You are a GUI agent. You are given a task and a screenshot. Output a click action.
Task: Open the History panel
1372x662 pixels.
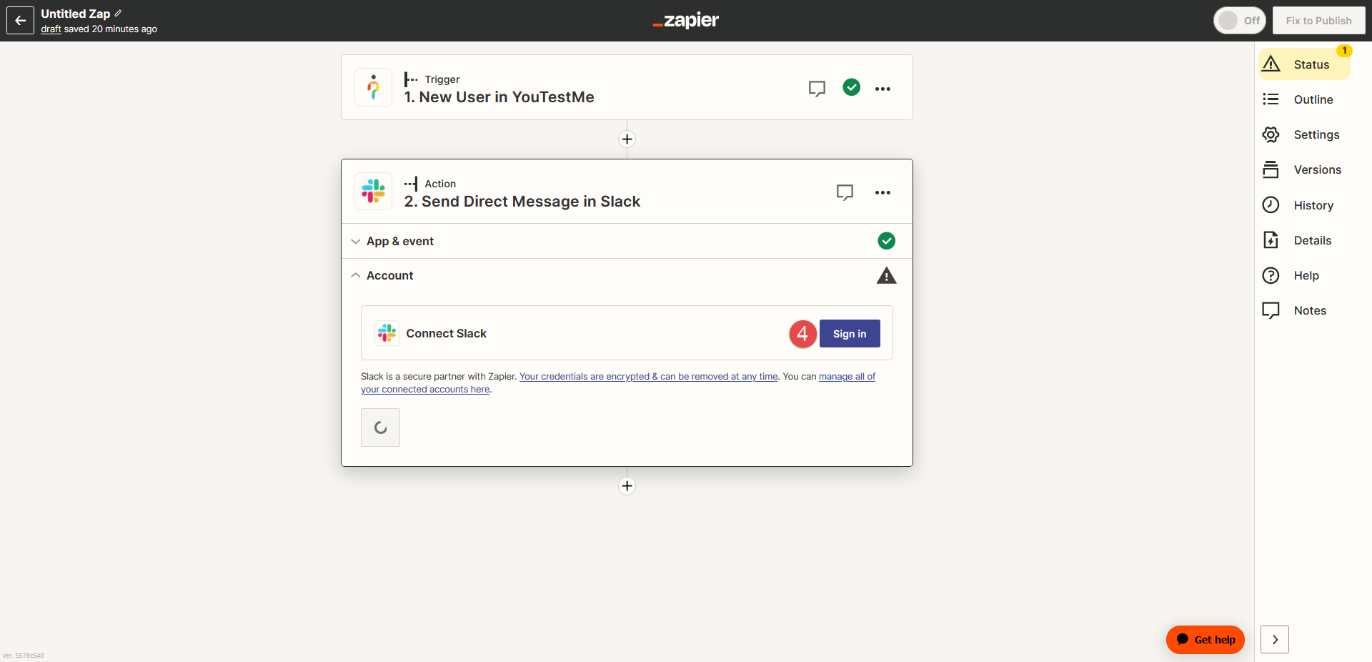pyautogui.click(x=1304, y=205)
